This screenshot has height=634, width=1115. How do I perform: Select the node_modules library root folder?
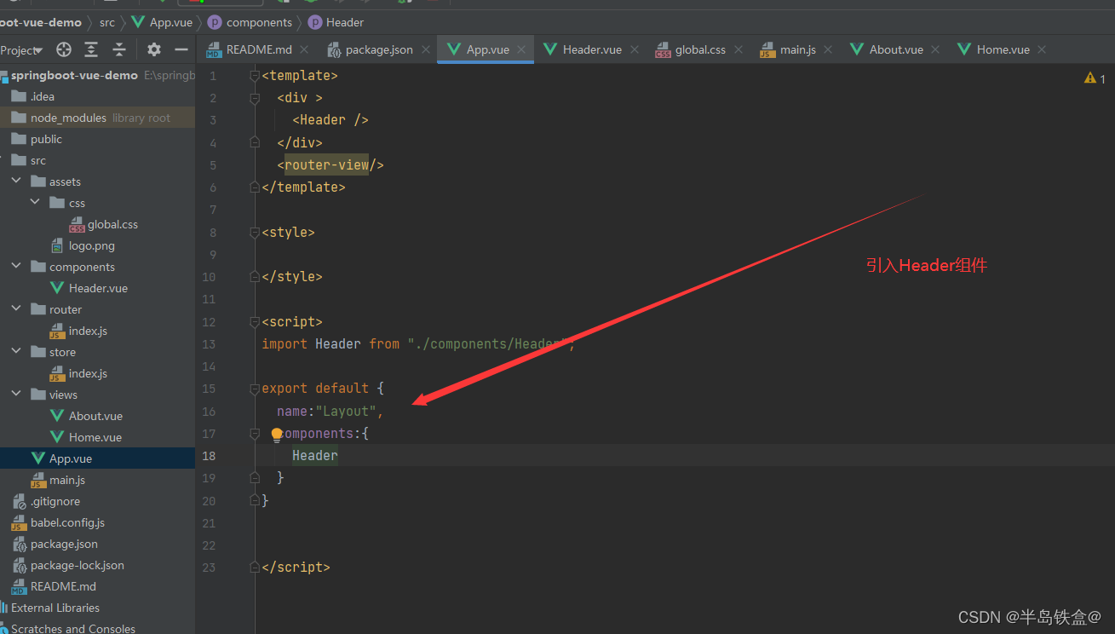tap(97, 118)
